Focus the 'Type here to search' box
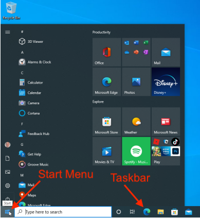200x218 pixels. (63, 212)
